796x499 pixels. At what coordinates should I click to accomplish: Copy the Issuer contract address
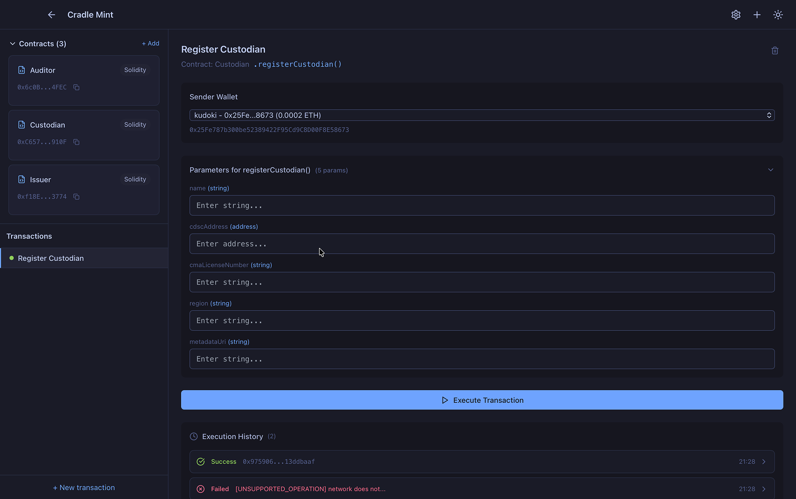(x=76, y=197)
